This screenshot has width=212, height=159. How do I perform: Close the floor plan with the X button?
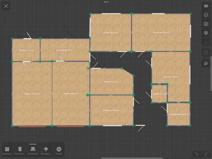point(6,6)
